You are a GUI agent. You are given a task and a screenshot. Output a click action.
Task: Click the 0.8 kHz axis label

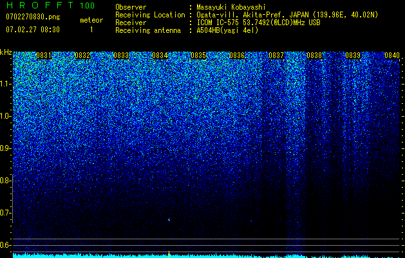6,181
